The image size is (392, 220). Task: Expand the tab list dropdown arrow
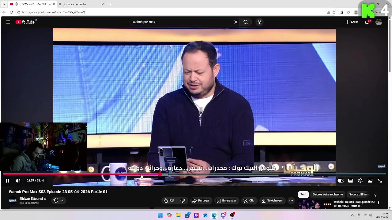(x=4, y=4)
